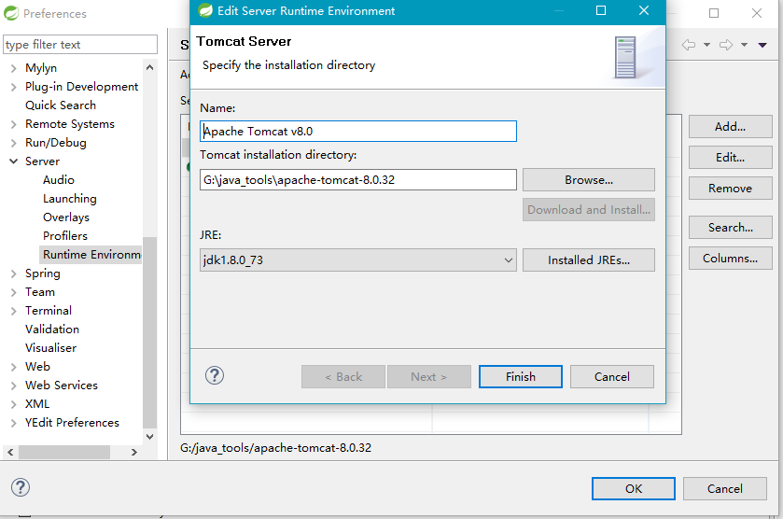Click Remove in Preferences window
This screenshot has height=519, width=783.
tap(730, 189)
